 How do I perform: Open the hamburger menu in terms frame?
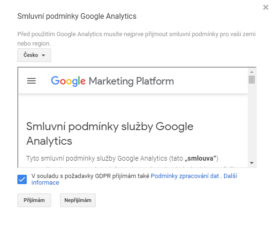31,81
